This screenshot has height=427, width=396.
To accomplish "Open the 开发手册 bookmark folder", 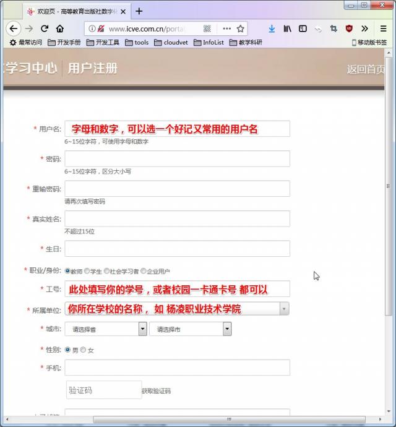I will [64, 43].
